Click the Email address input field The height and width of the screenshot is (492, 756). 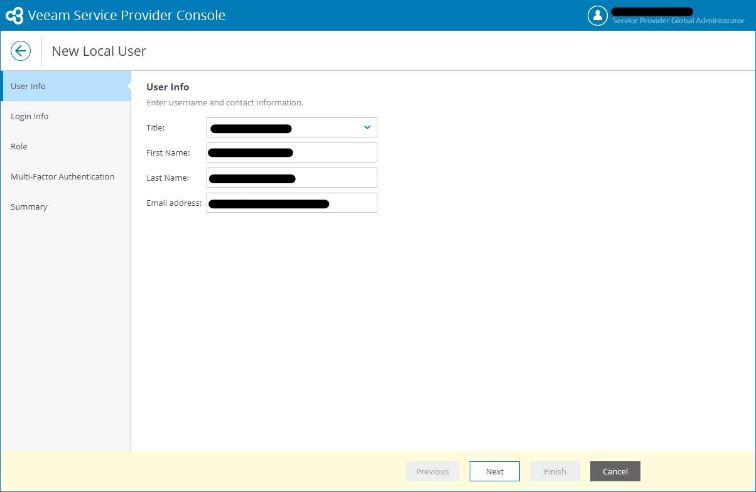click(x=292, y=203)
